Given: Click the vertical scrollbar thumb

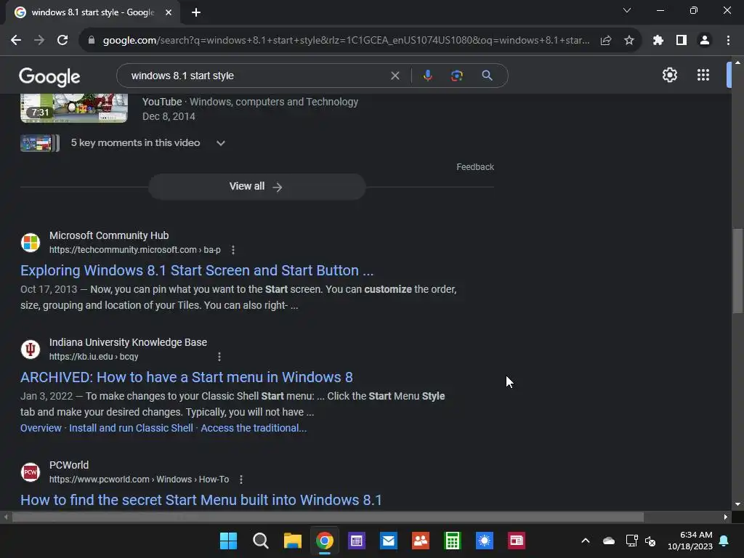Looking at the screenshot, I should point(737,271).
